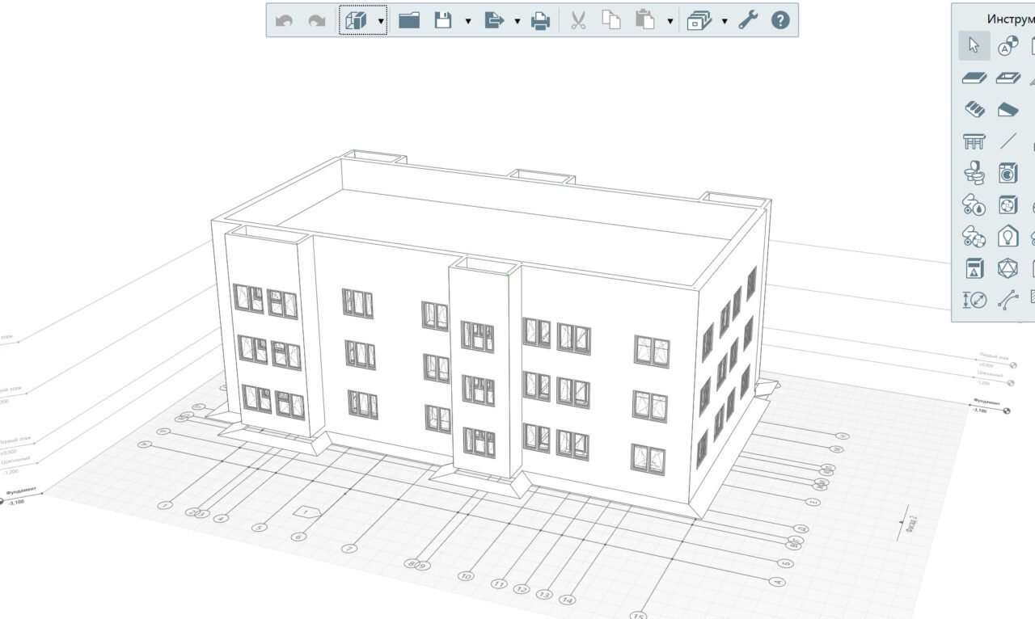Select the curved route tool
1035x619 pixels.
point(1008,300)
